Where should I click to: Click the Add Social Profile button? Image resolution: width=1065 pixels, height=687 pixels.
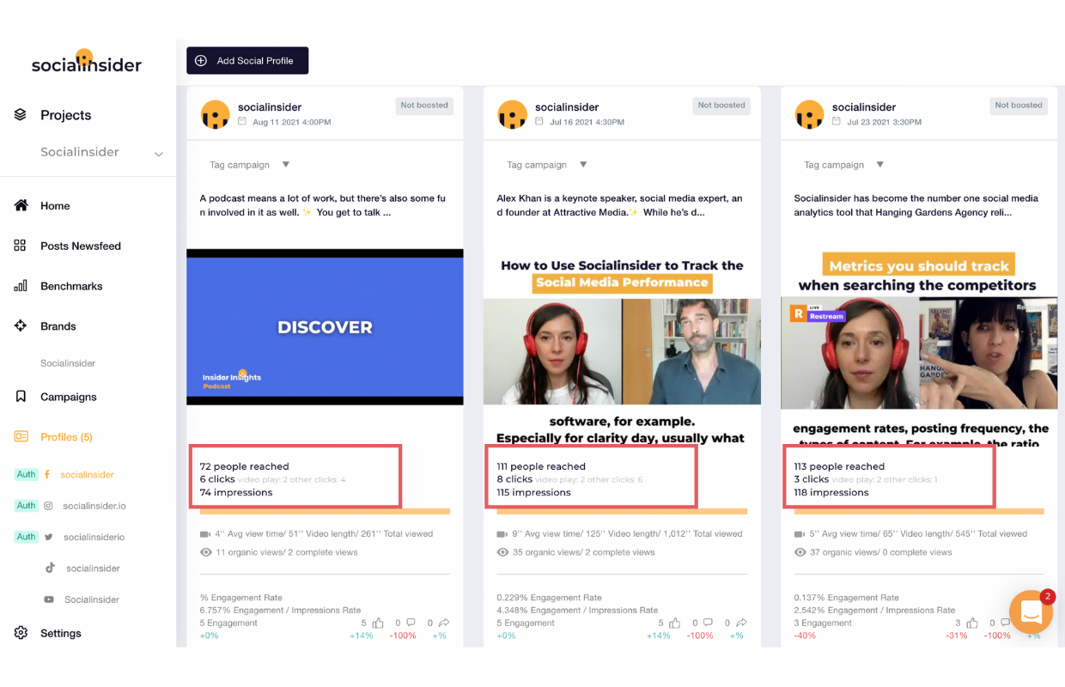[x=247, y=61]
